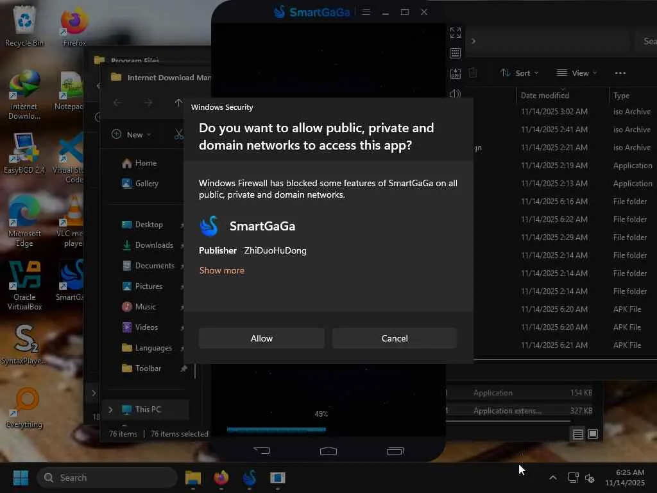Image resolution: width=657 pixels, height=493 pixels.
Task: Open SmartGaGa keyboard mapping icon
Action: (x=456, y=53)
